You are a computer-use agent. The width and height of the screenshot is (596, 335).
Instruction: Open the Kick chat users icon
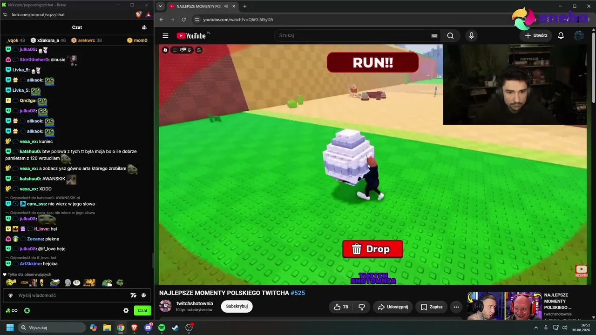144,27
